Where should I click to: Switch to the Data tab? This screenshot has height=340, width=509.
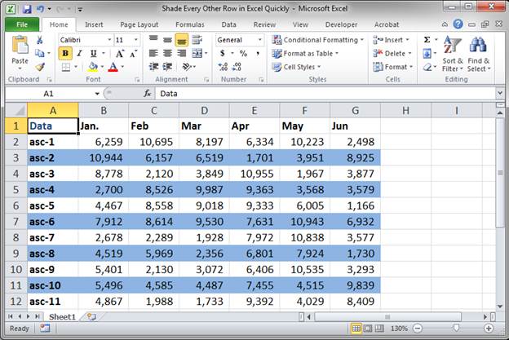point(229,24)
